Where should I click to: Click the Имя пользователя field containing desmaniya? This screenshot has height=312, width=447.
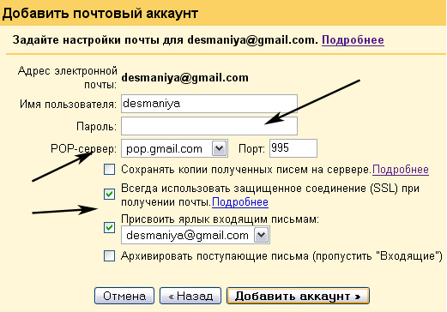(x=209, y=104)
